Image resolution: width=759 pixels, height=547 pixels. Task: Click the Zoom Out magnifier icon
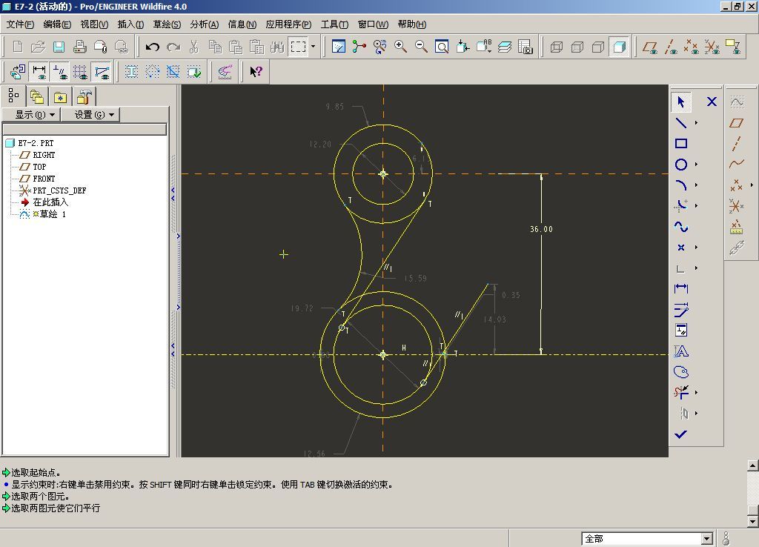(x=421, y=47)
